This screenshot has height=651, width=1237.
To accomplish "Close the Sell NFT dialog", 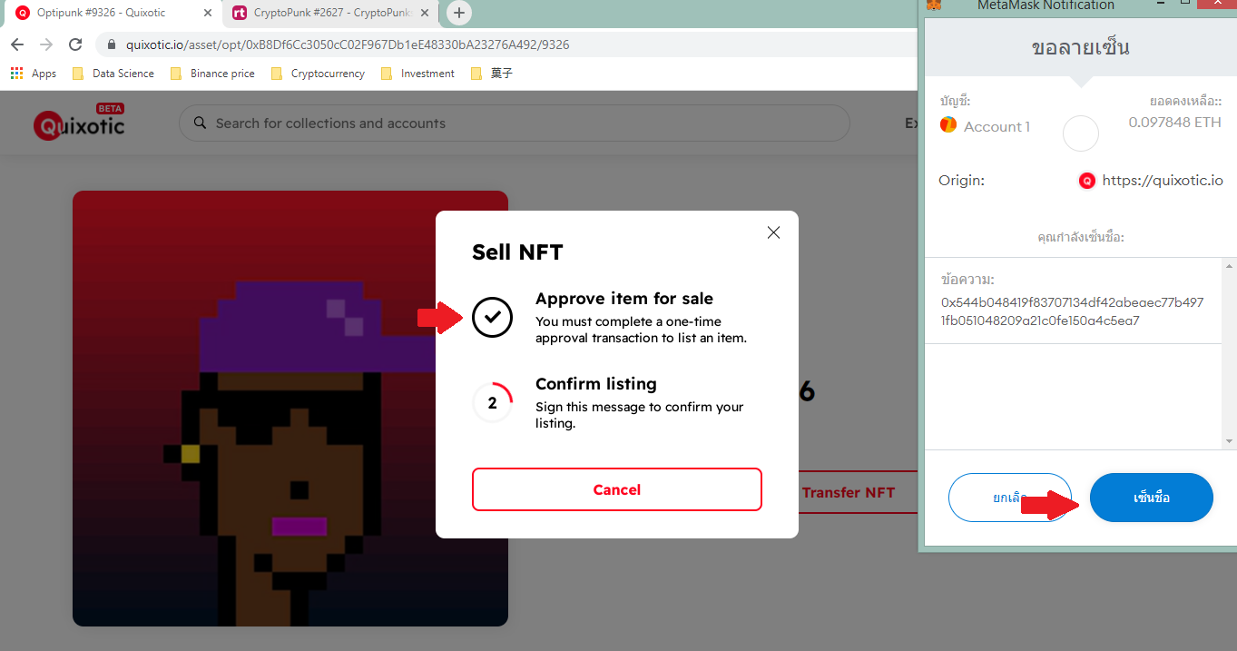I will click(773, 232).
